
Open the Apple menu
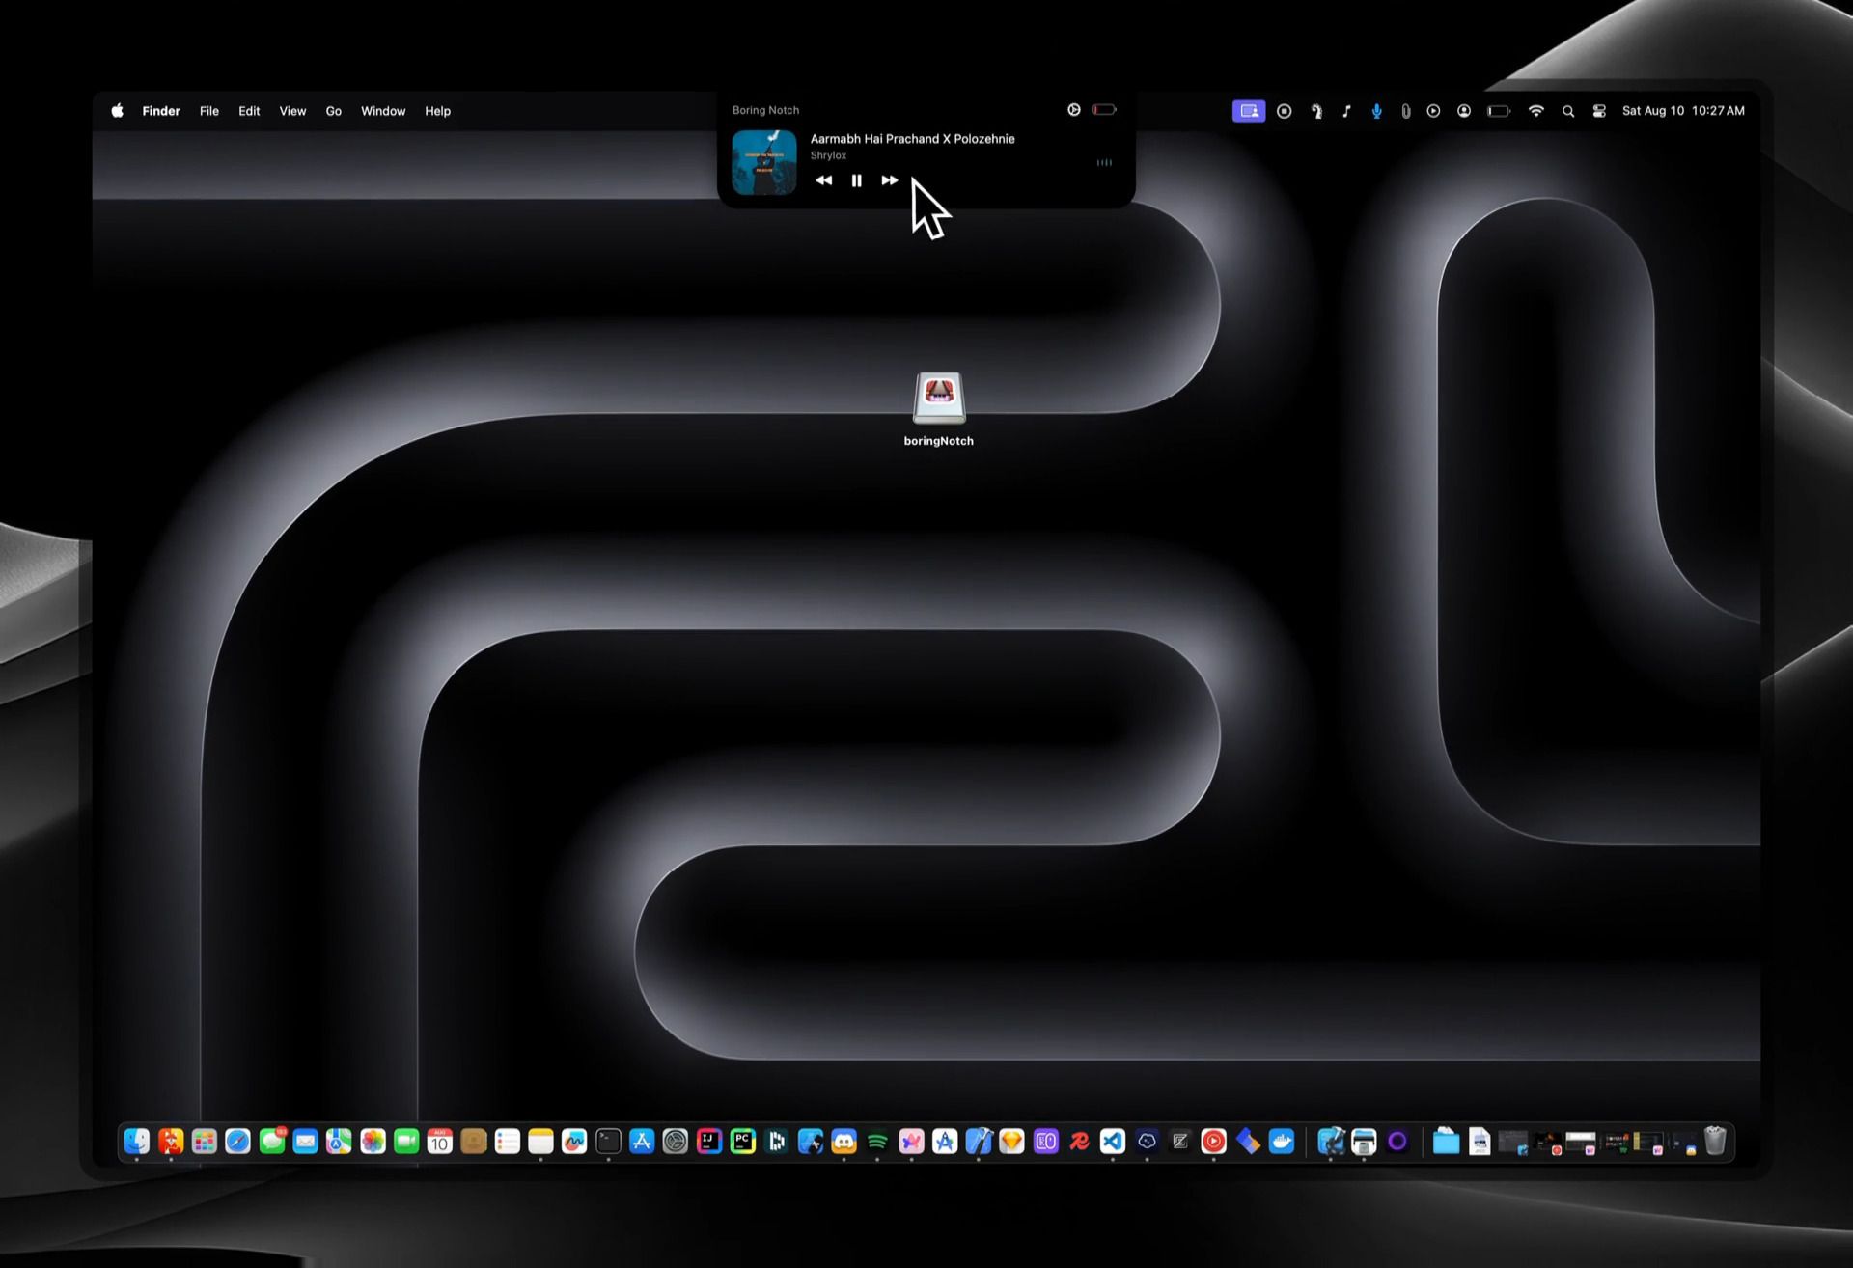point(117,111)
